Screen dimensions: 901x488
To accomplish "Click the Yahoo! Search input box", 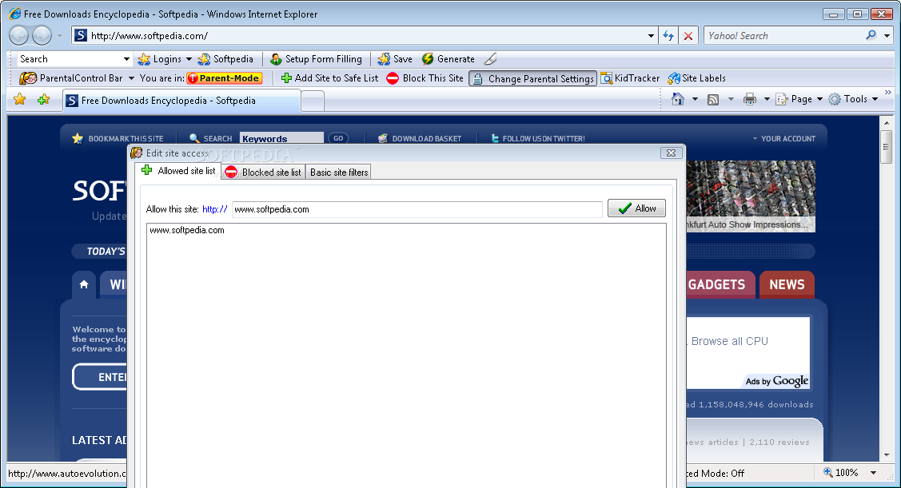I will coord(783,36).
